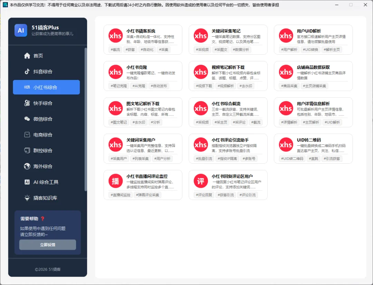Click the #弹幕评论采集 tag

point(147,195)
